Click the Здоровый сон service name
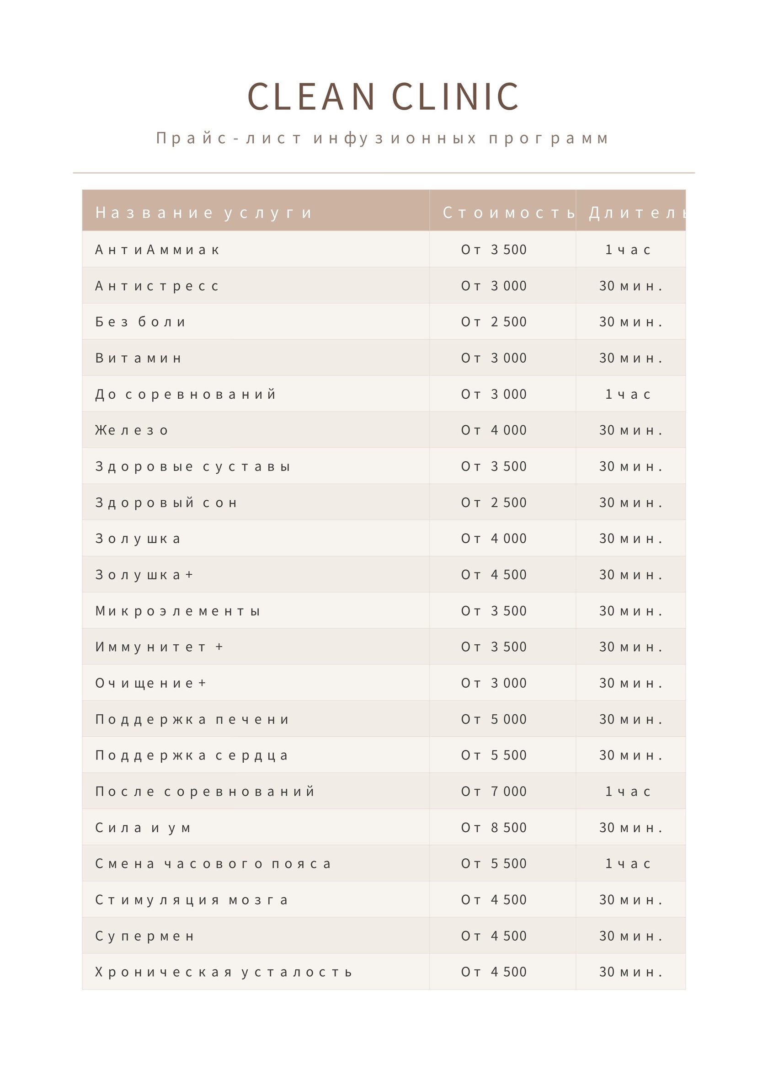 [x=166, y=503]
